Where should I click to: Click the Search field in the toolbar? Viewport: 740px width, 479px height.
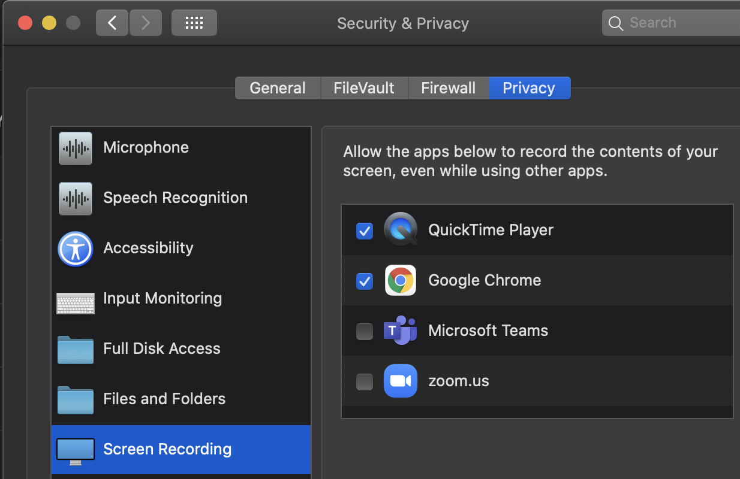[671, 23]
